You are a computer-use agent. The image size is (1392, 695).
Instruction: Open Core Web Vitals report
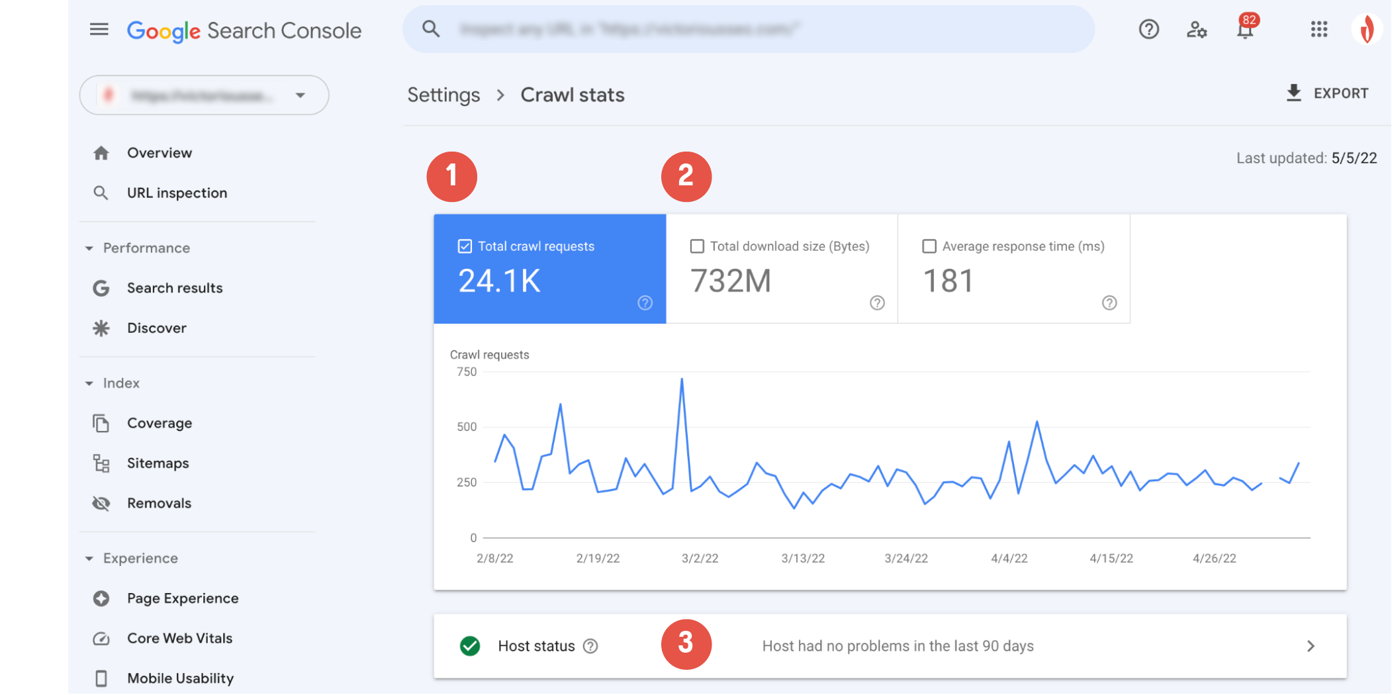point(179,638)
